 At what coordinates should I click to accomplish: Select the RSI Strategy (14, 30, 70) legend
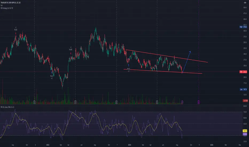point(7,8)
